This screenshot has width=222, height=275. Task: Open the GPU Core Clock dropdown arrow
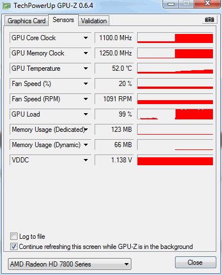[86, 38]
